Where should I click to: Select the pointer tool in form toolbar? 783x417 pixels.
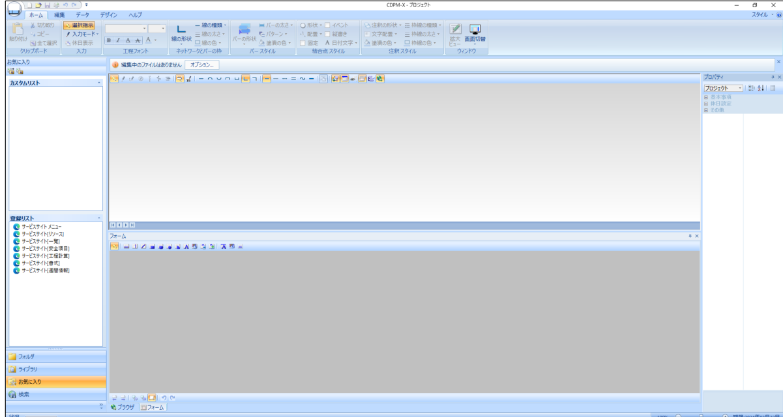pos(114,246)
